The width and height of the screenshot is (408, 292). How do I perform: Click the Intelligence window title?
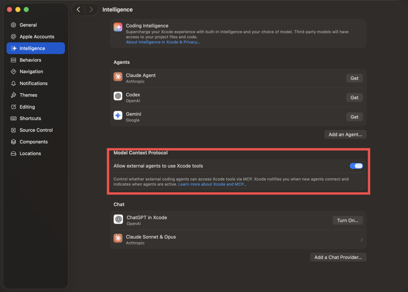118,10
